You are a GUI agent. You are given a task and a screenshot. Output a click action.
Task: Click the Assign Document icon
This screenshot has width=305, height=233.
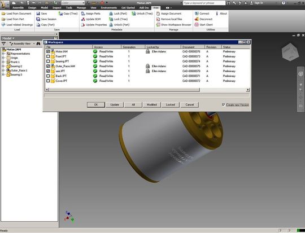[x=158, y=14]
